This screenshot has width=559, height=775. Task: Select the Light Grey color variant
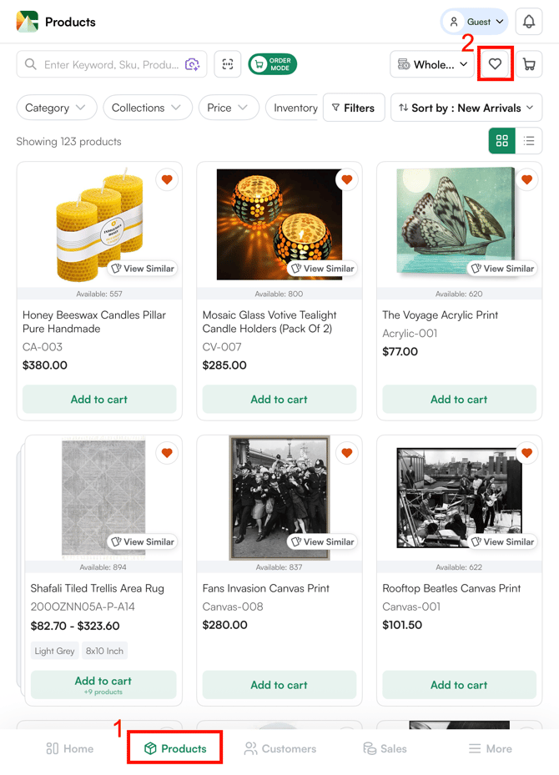53,651
